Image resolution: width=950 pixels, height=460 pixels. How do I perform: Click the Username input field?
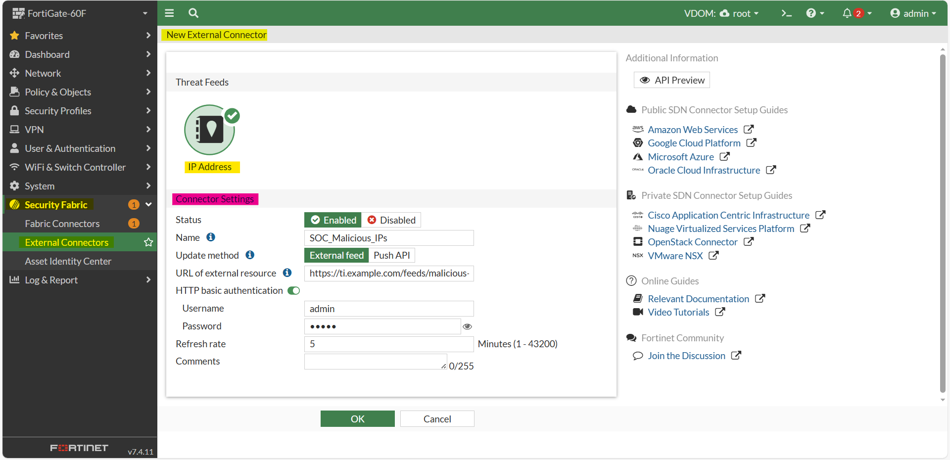389,309
